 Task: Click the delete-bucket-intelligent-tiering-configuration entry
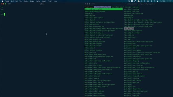pos(104,29)
